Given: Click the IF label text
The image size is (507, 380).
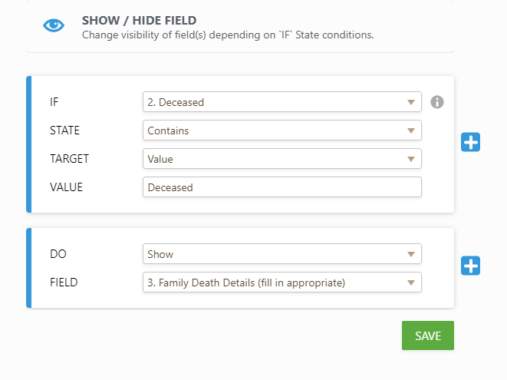Looking at the screenshot, I should coord(54,102).
